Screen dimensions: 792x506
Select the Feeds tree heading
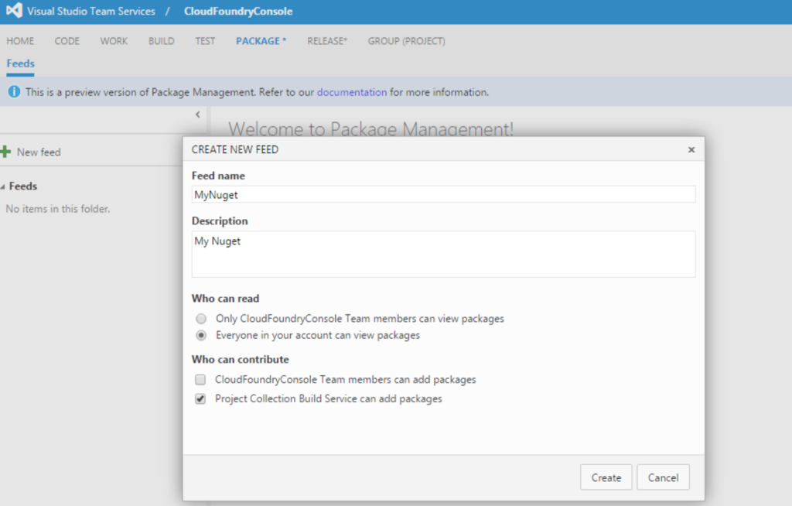(23, 186)
